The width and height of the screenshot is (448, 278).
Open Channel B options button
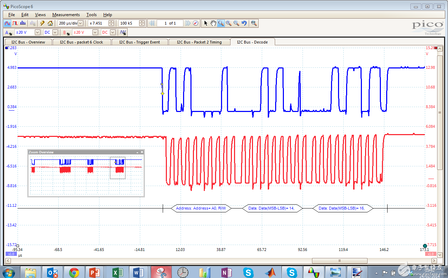[66, 32]
